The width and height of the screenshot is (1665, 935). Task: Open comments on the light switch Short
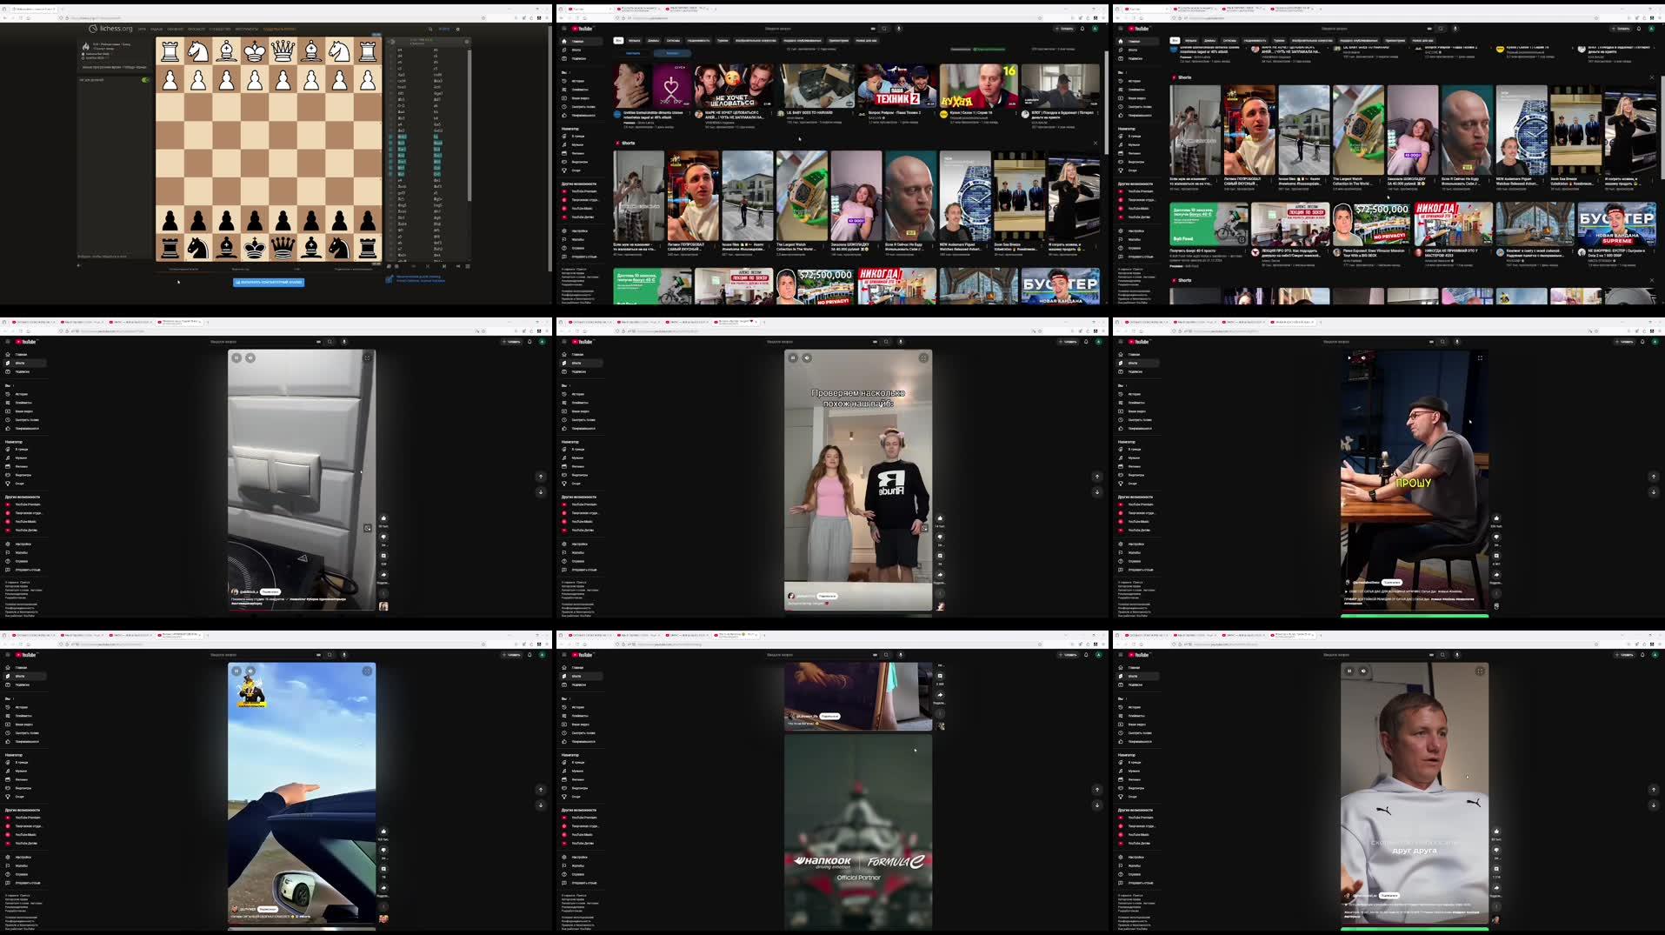(x=383, y=556)
